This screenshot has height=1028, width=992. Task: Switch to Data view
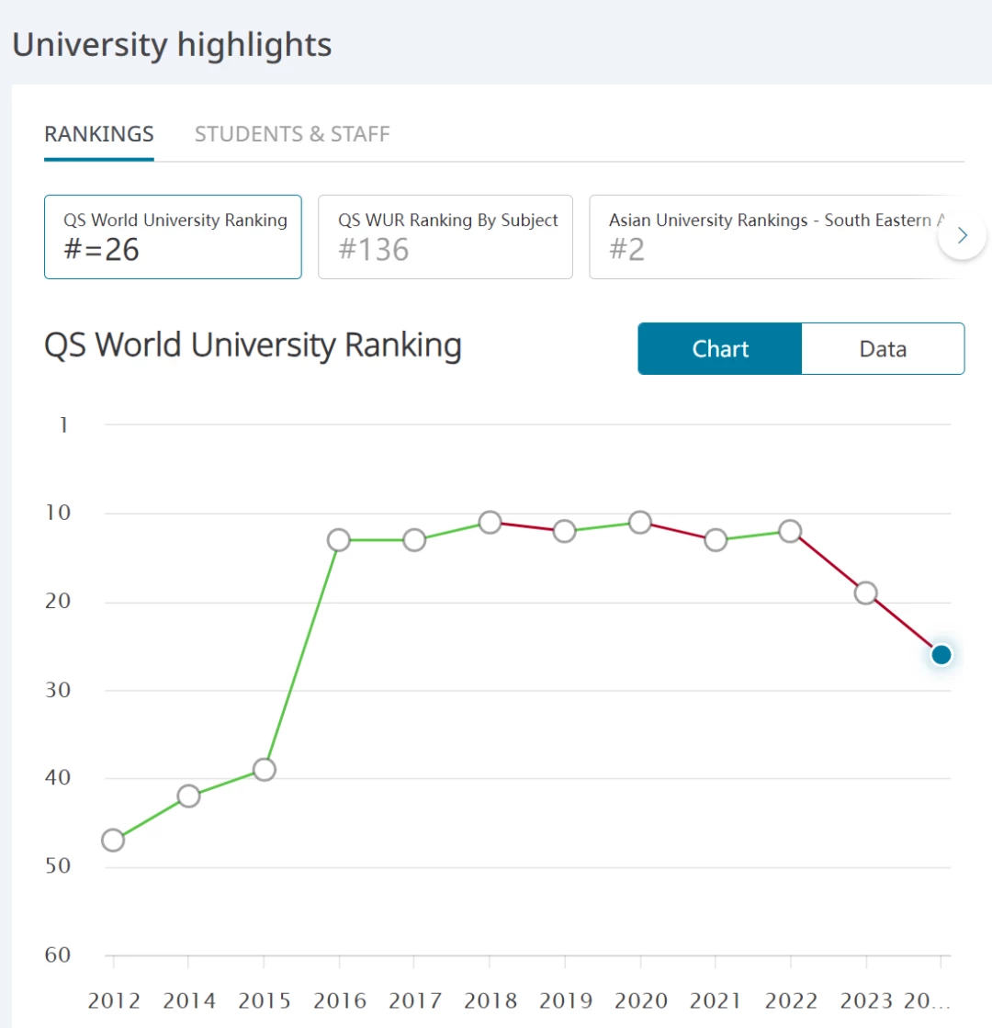(883, 349)
